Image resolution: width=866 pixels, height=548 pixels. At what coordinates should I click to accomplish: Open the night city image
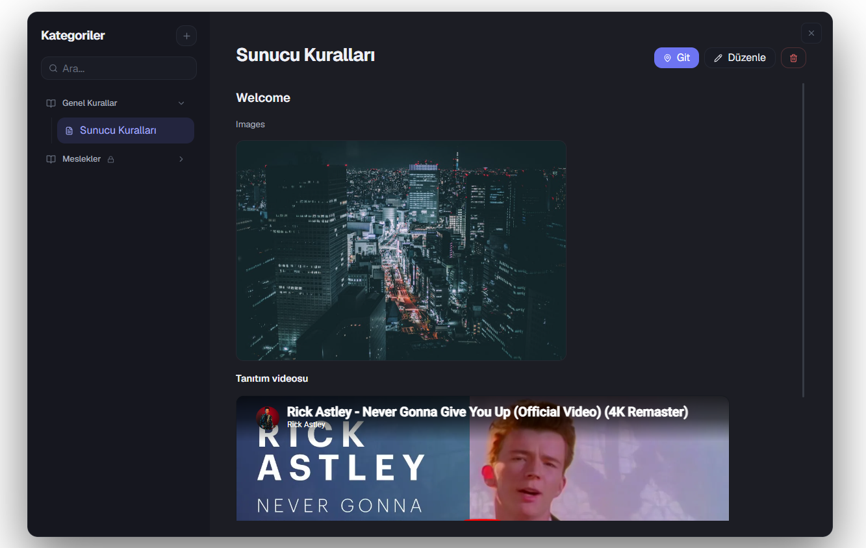pos(401,251)
